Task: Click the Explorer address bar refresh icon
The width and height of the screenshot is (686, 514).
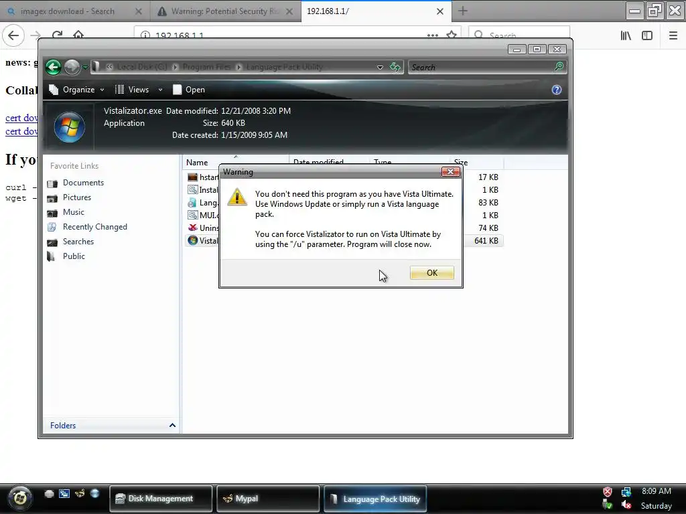Action: click(x=395, y=67)
